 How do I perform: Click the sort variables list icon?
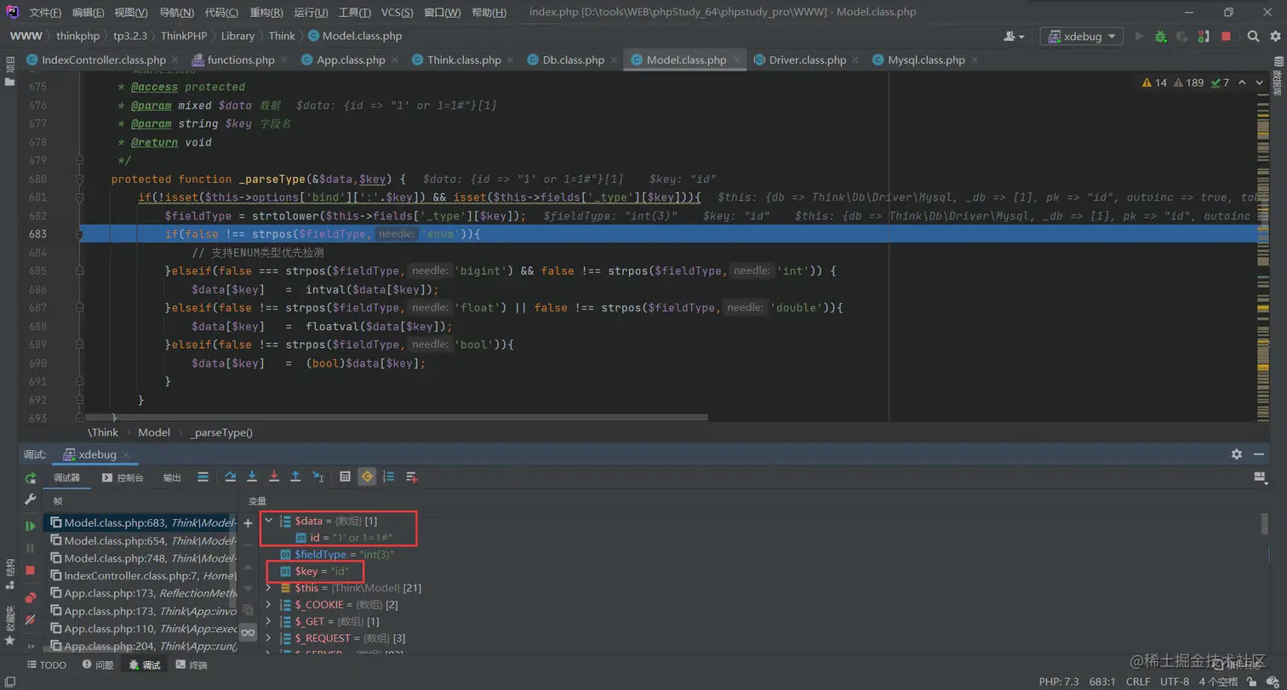click(x=389, y=477)
